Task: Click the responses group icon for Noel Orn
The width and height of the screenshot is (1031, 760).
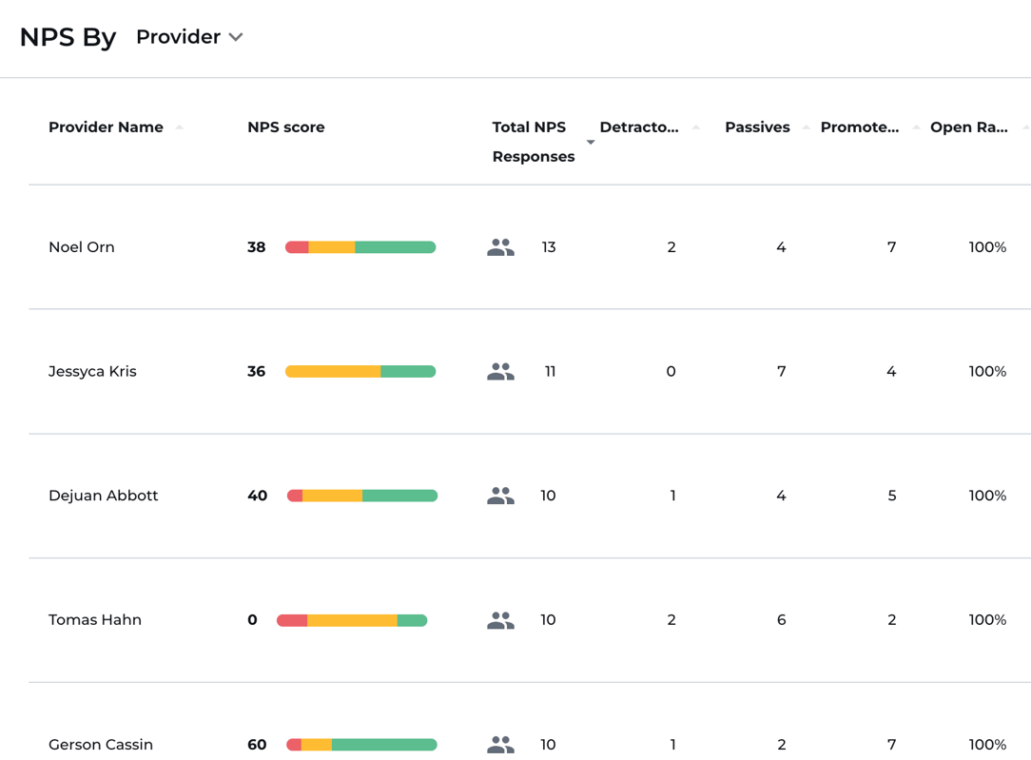Action: point(500,245)
